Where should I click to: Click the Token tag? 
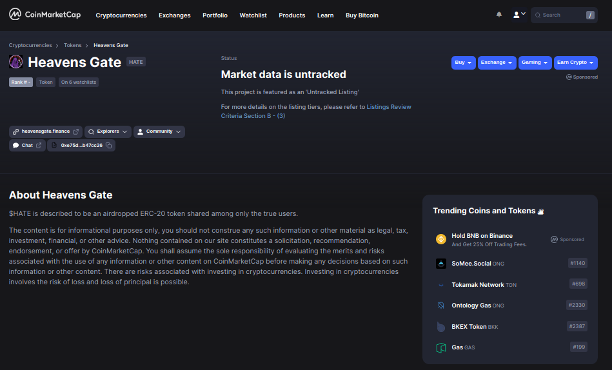(x=46, y=82)
